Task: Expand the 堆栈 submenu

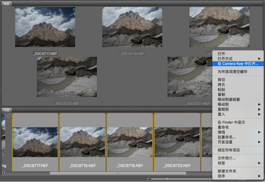Action: click(238, 132)
